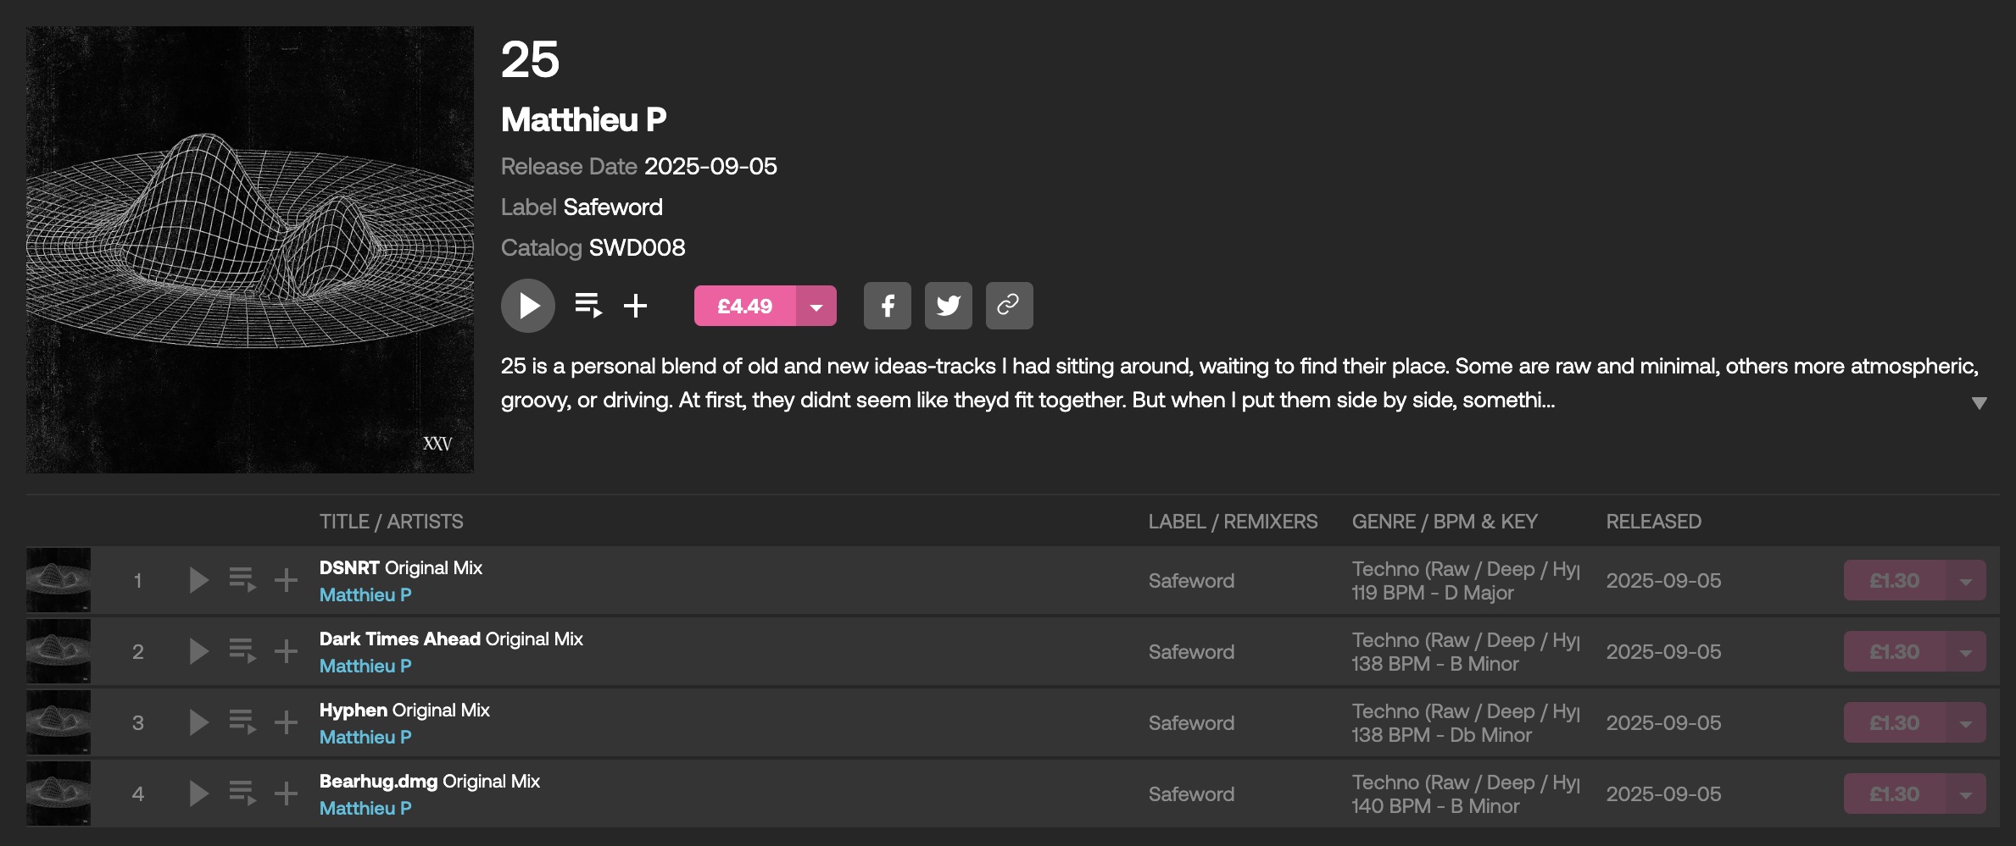Add the 25 release to a playlist
Screen dimensions: 2016x846
tap(635, 306)
